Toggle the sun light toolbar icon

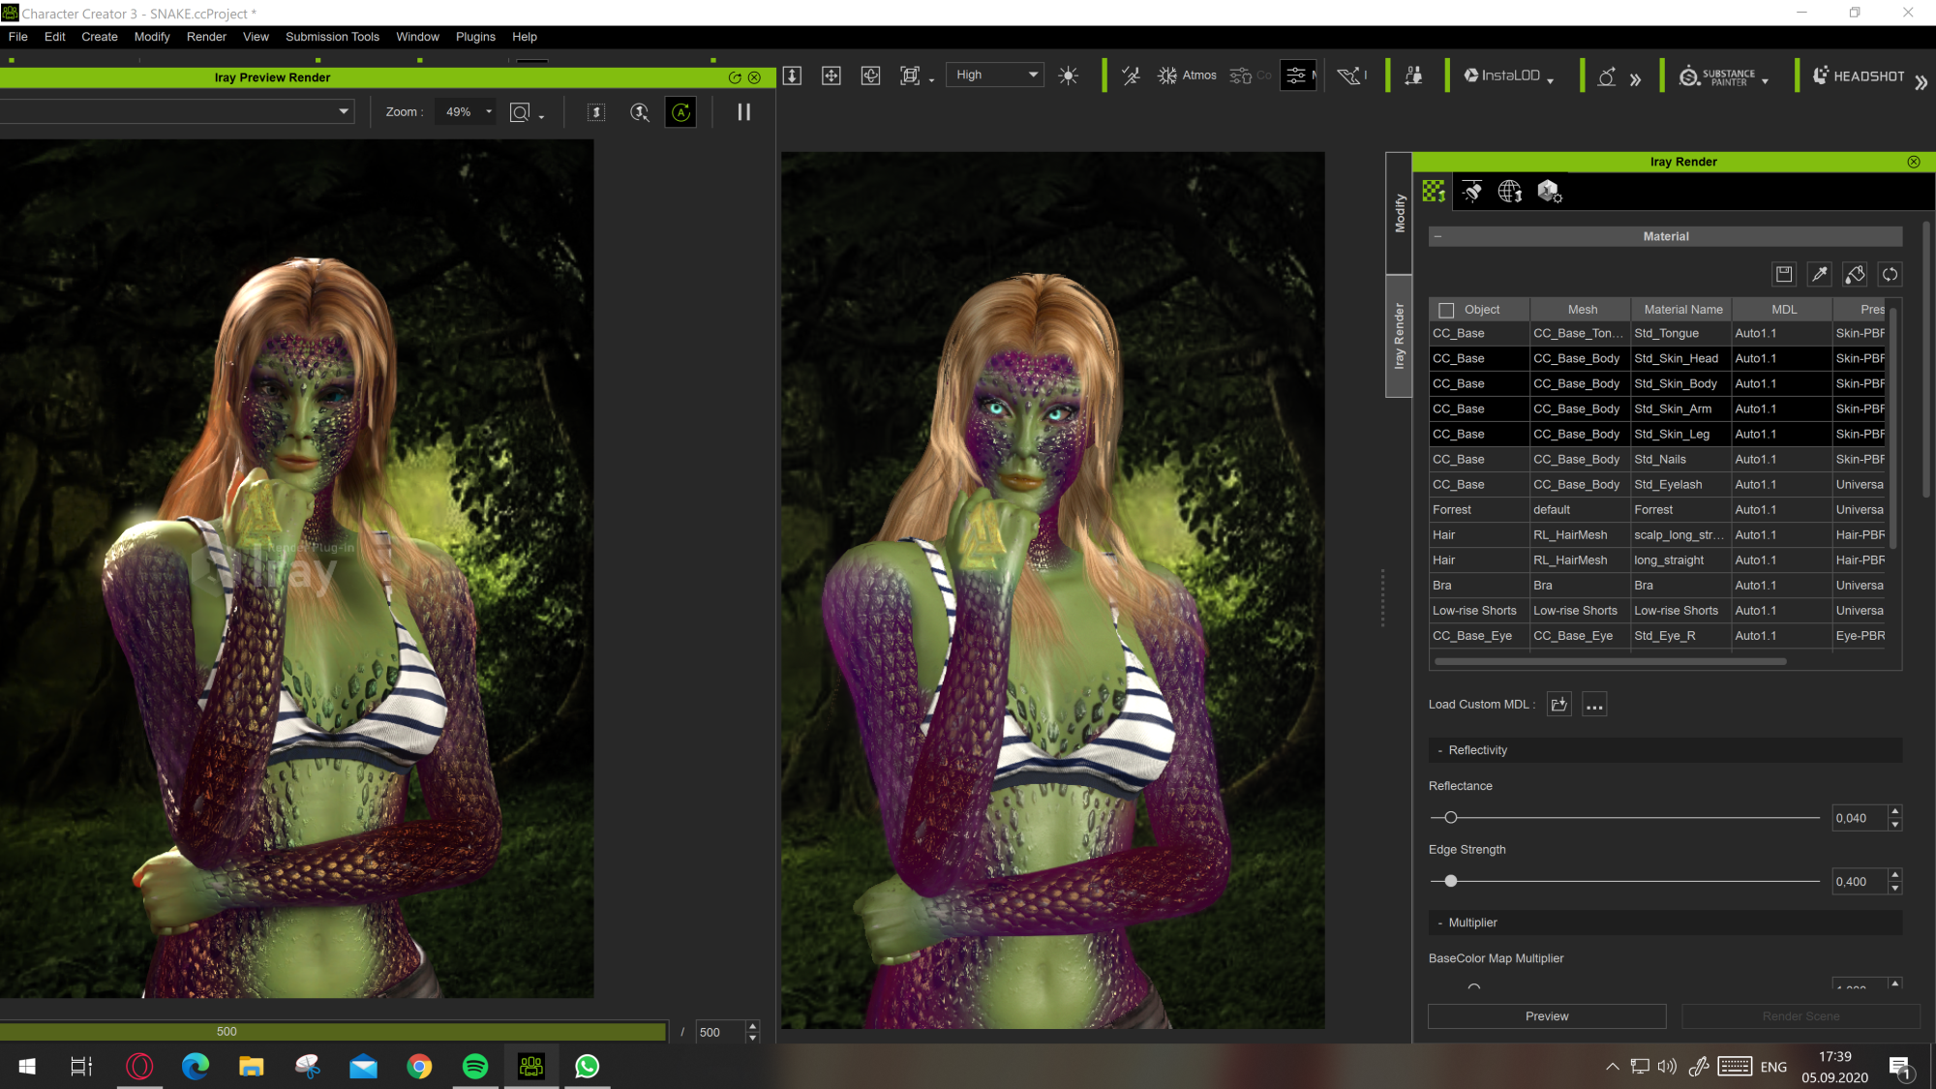[1069, 76]
